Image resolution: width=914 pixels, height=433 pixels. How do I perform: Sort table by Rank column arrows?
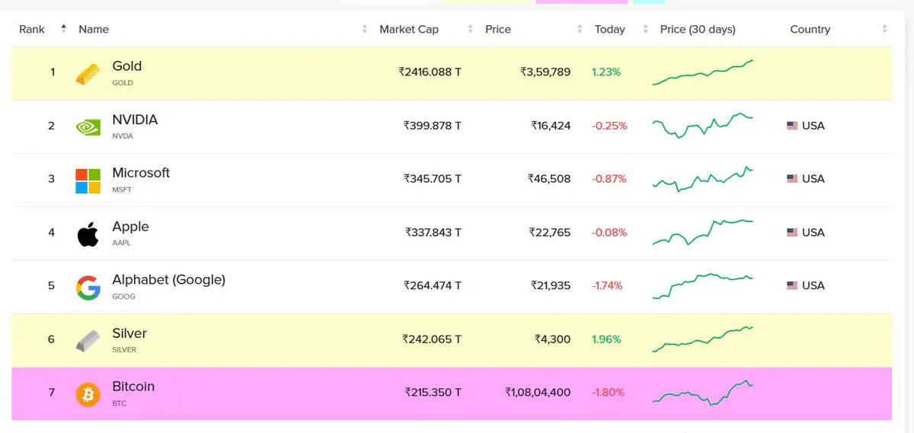pyautogui.click(x=63, y=29)
